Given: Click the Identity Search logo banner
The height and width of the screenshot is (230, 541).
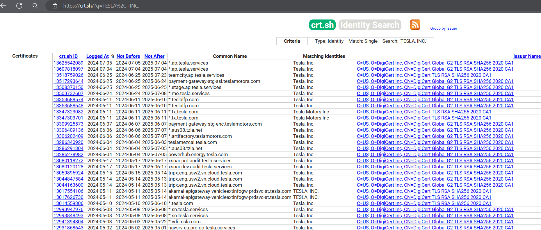Looking at the screenshot, I should 370,25.
